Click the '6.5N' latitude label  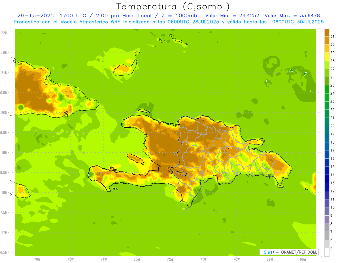point(4,252)
